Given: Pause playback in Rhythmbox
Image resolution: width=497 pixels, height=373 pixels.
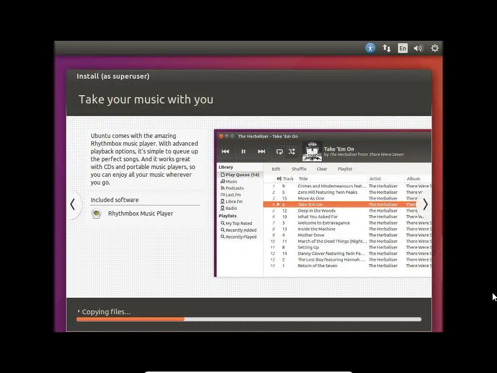Looking at the screenshot, I should pos(244,152).
